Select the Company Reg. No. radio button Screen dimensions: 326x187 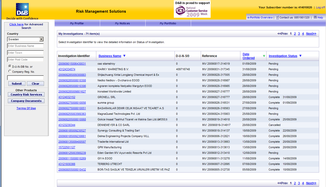point(10,71)
